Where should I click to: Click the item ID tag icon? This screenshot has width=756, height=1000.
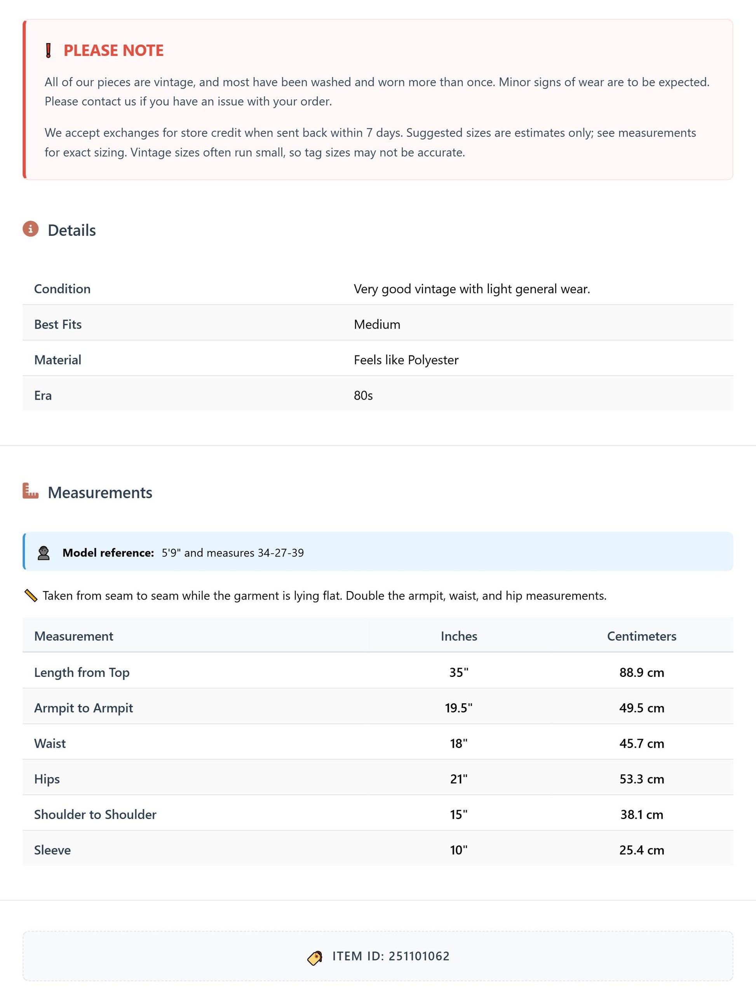click(315, 957)
